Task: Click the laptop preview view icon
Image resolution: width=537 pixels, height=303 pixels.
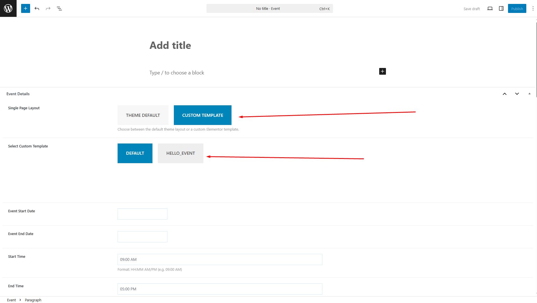Action: click(x=490, y=8)
